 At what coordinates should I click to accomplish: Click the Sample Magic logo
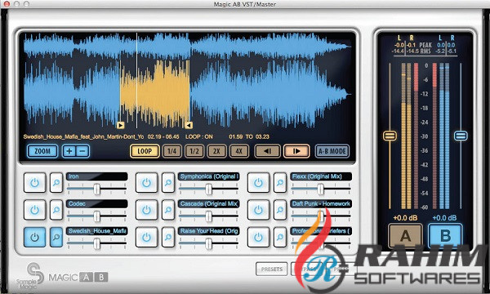[32, 275]
